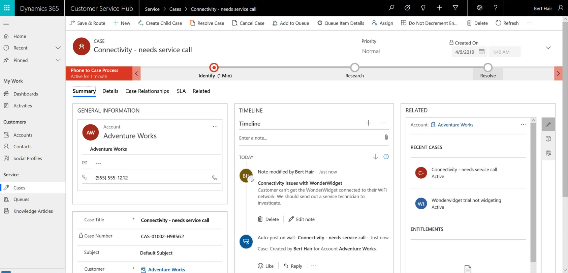This screenshot has height=273, width=568.
Task: Click the search magnifier icon in top bar
Action: (x=391, y=8)
